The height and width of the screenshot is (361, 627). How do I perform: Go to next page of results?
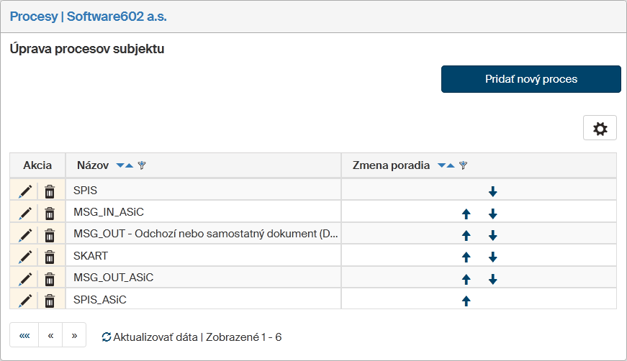74,335
